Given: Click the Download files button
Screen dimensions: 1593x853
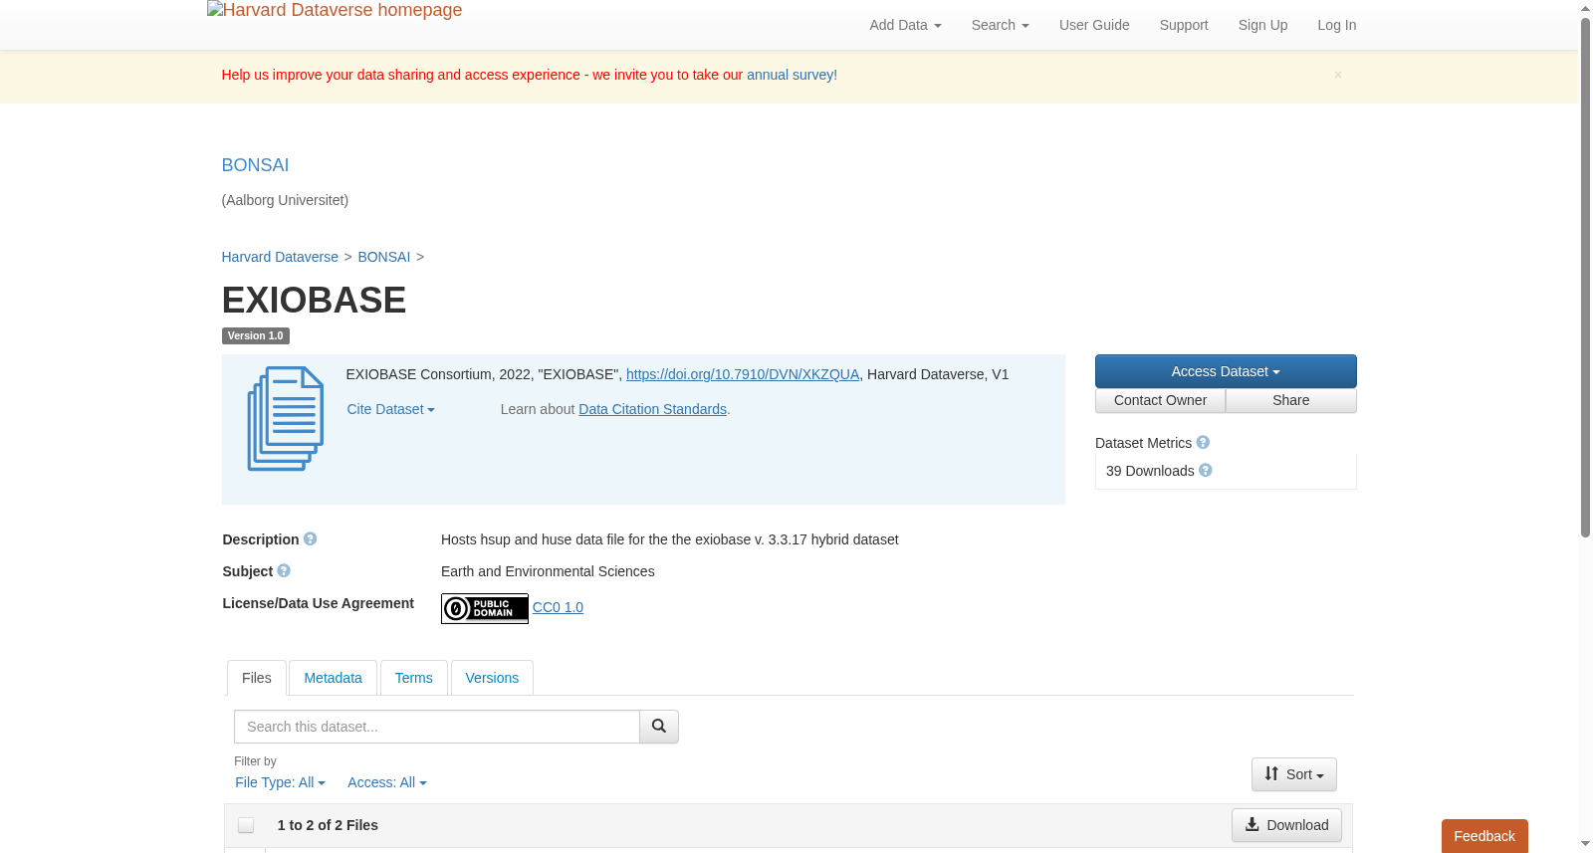Looking at the screenshot, I should tap(1286, 825).
